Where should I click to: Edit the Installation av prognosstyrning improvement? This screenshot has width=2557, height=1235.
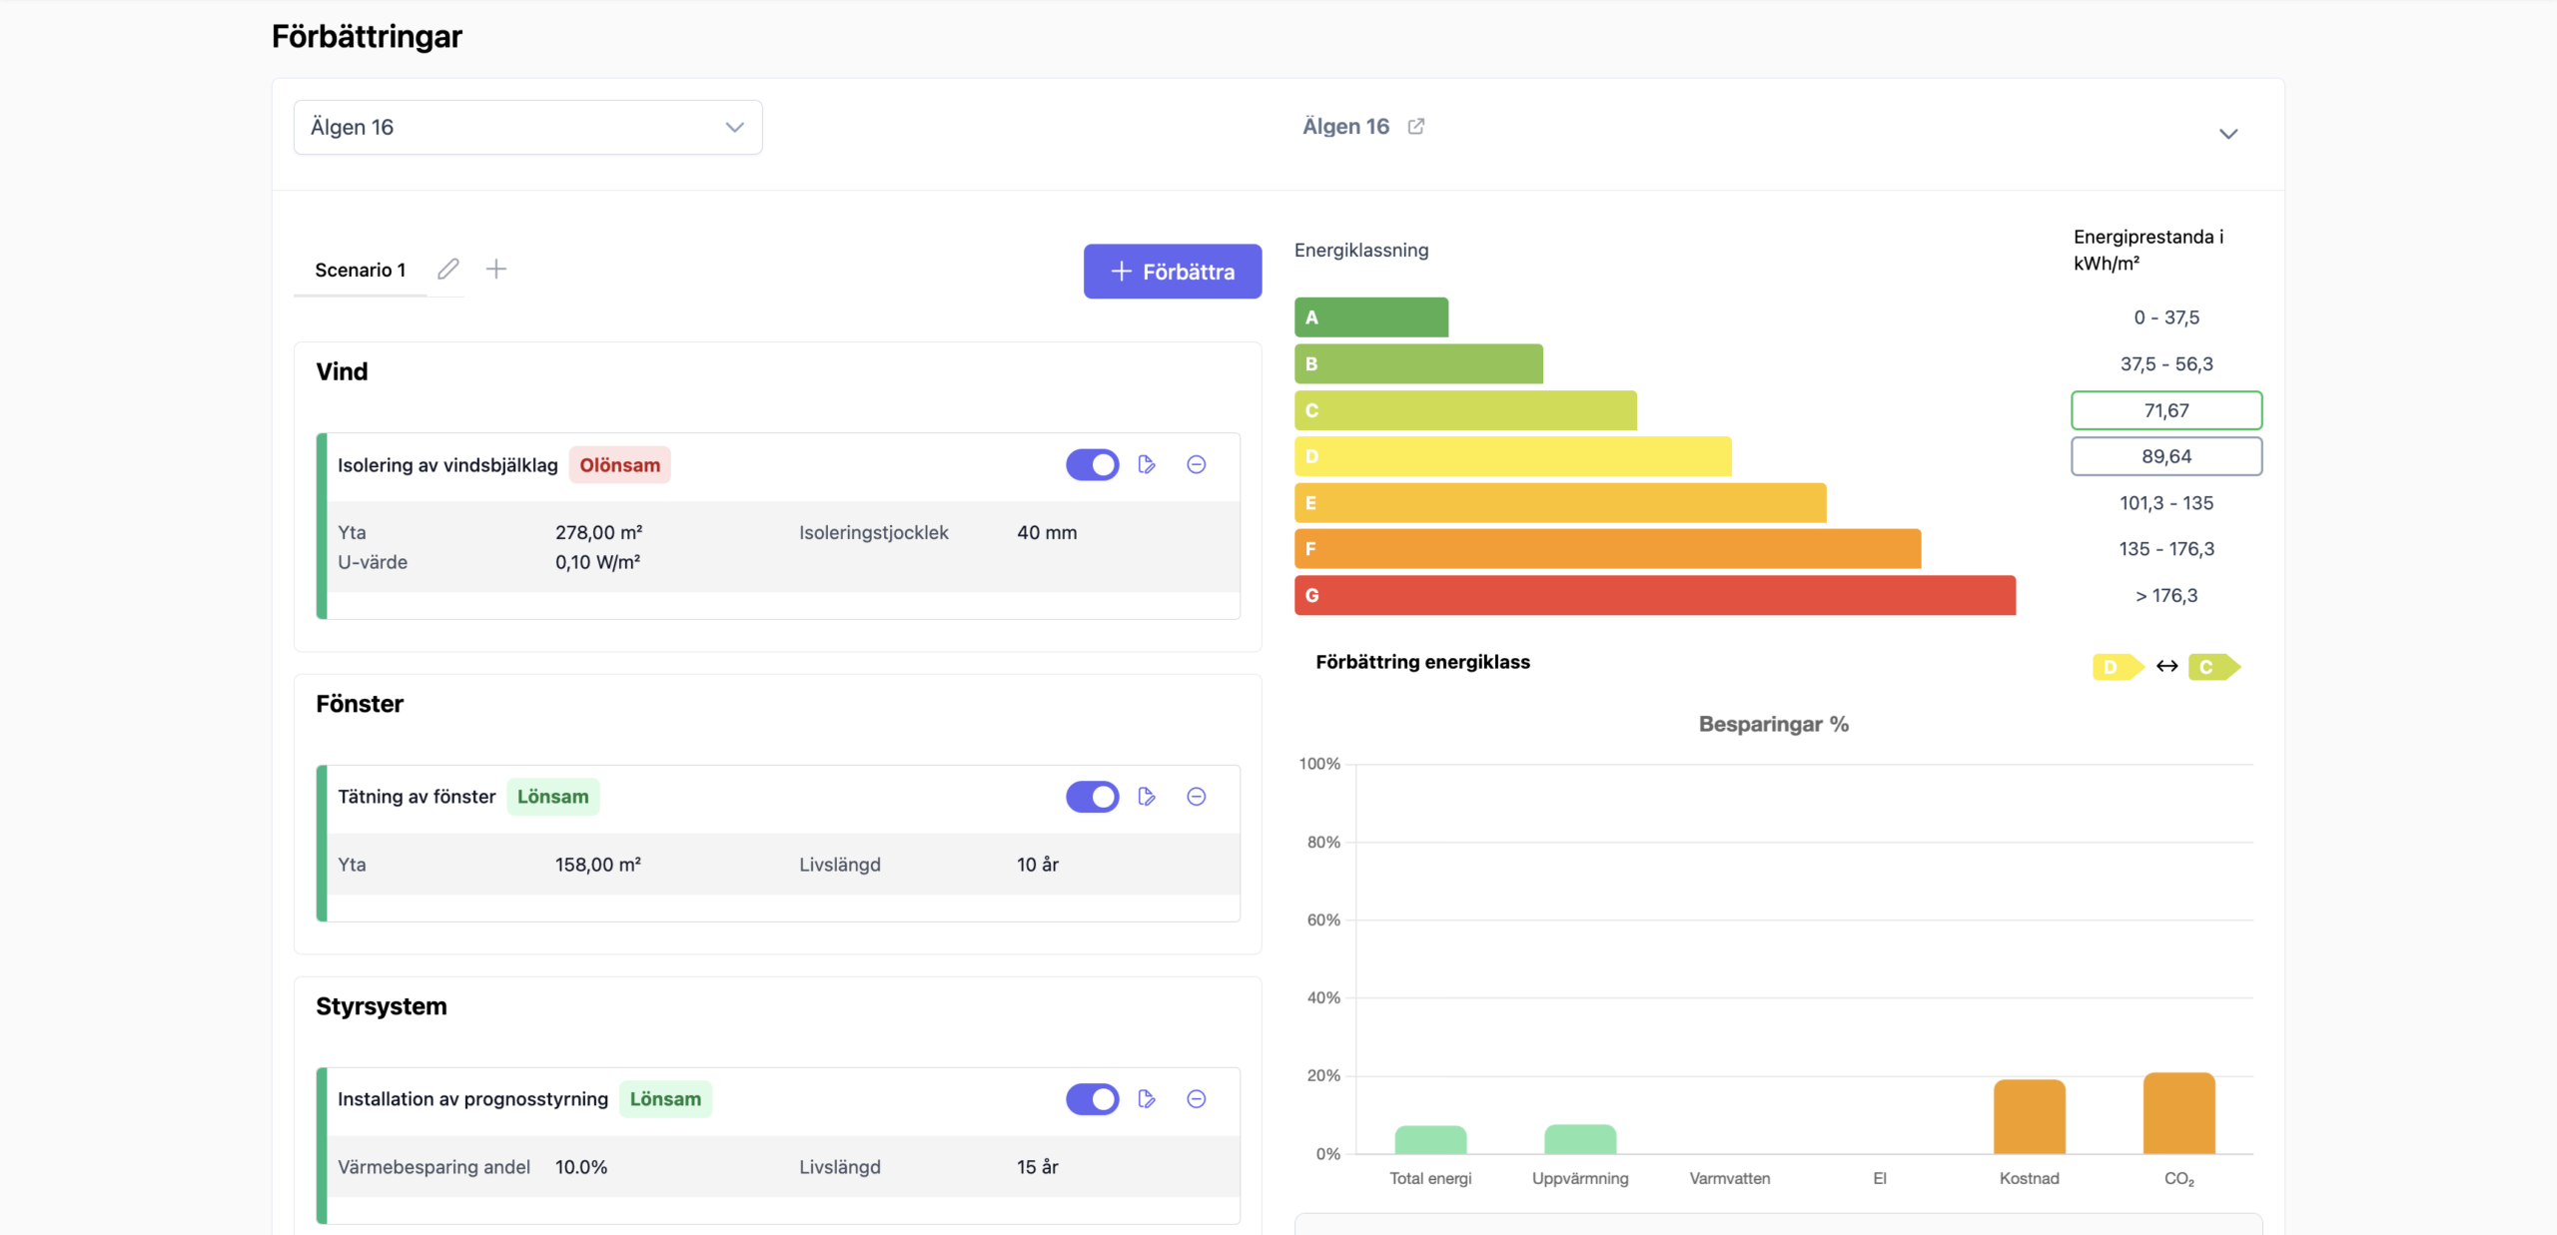(1147, 1099)
